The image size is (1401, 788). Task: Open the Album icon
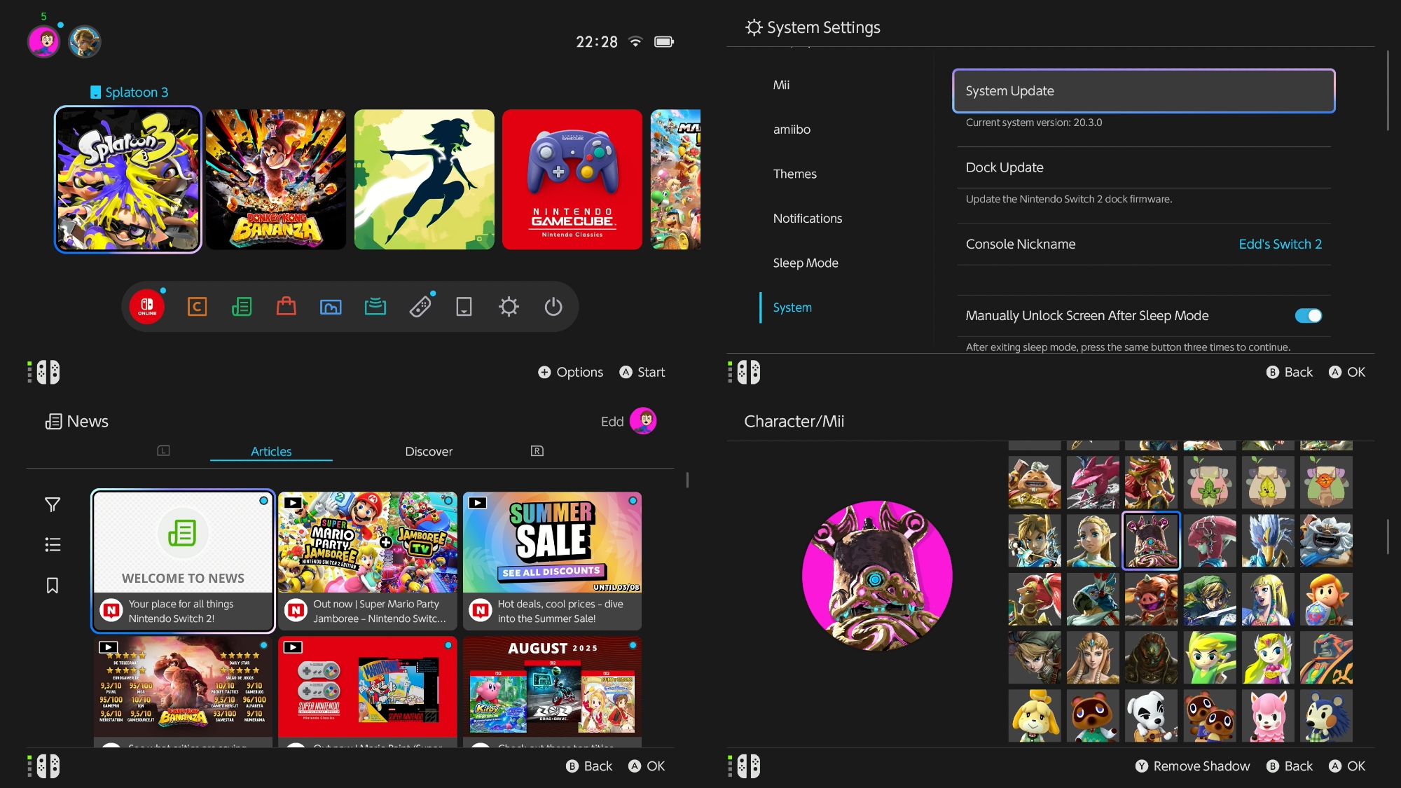[331, 307]
